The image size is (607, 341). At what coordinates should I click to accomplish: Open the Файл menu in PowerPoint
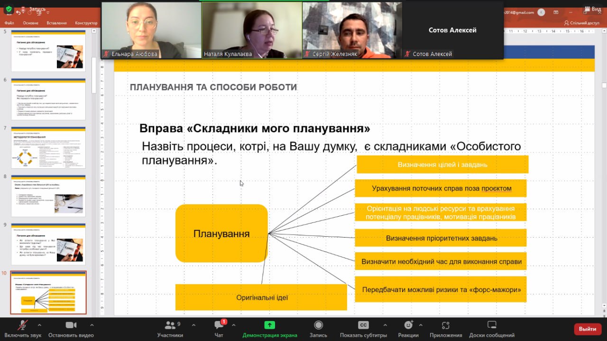[x=9, y=23]
